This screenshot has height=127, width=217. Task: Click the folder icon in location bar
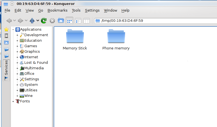point(97,21)
